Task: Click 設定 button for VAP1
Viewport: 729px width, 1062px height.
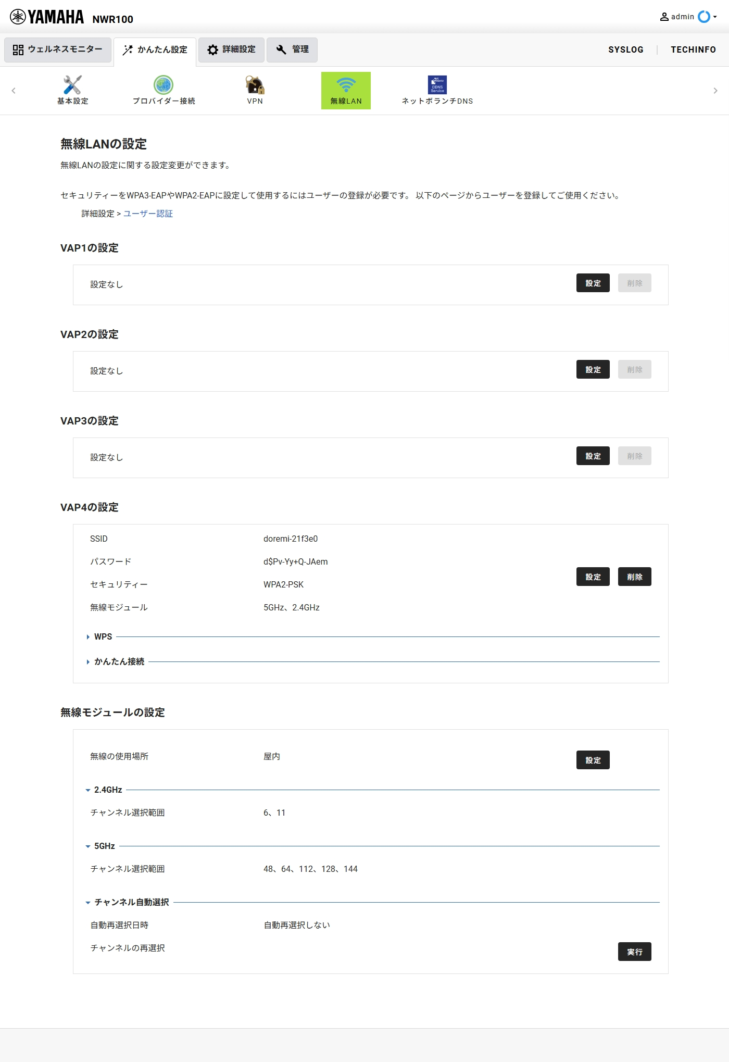Action: tap(593, 283)
